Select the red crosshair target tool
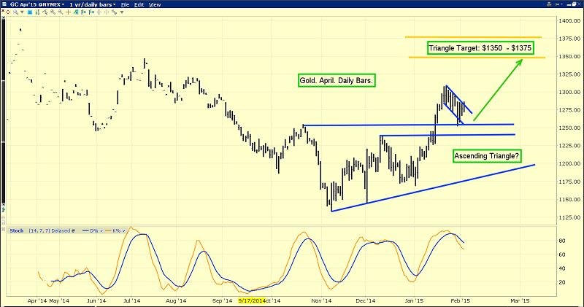This screenshot has height=307, width=584. point(8,12)
